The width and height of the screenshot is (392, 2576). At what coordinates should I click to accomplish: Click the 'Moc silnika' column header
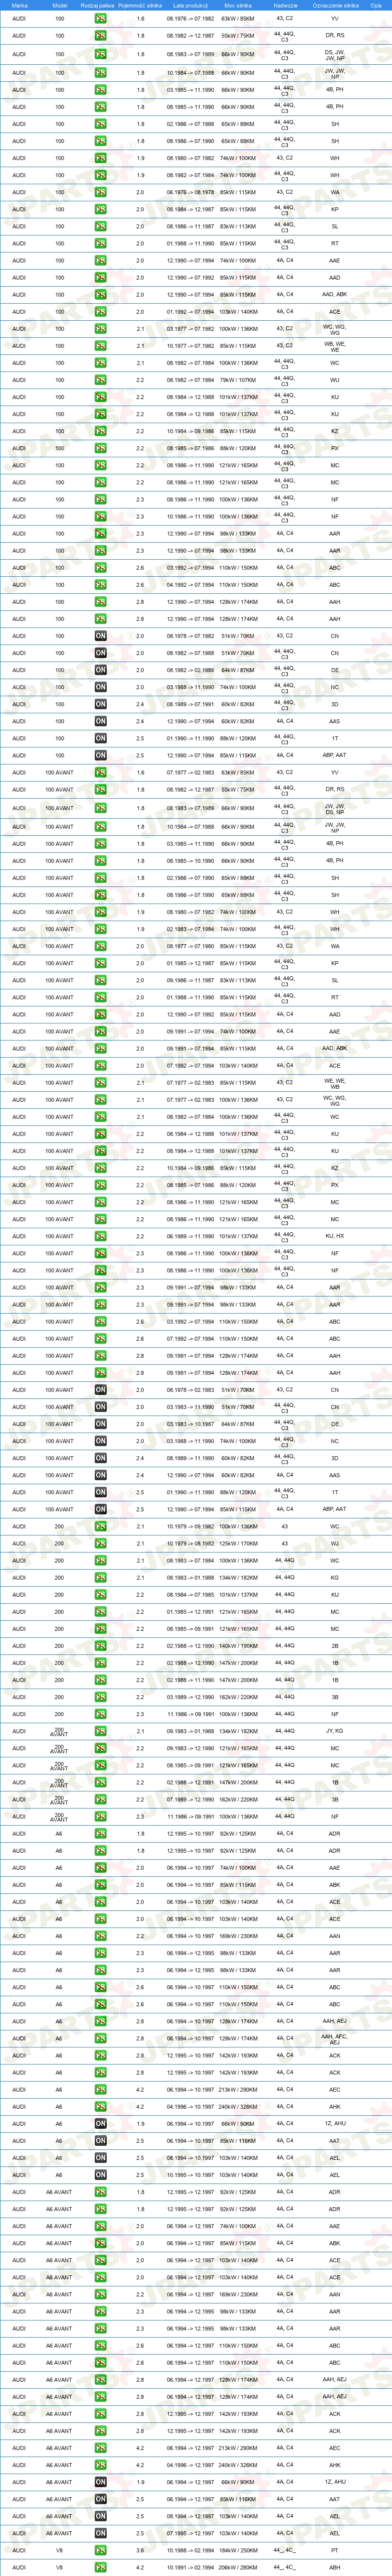[239, 5]
